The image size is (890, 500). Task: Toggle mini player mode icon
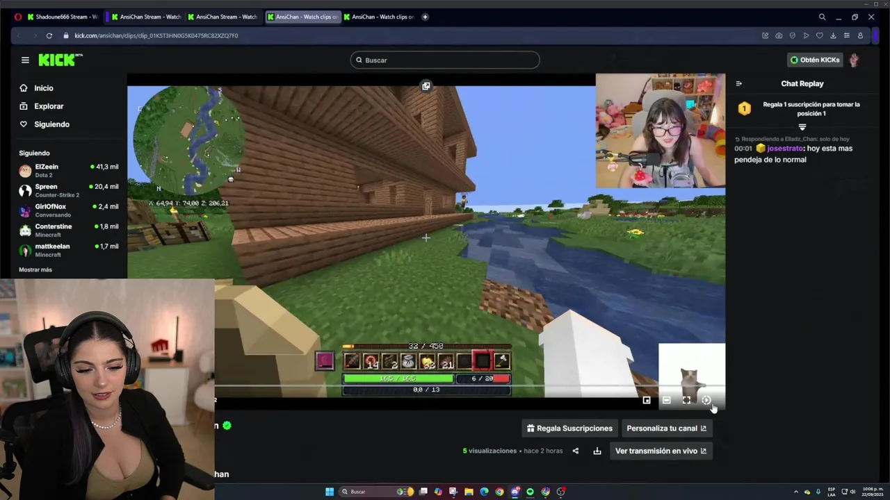[x=647, y=400]
